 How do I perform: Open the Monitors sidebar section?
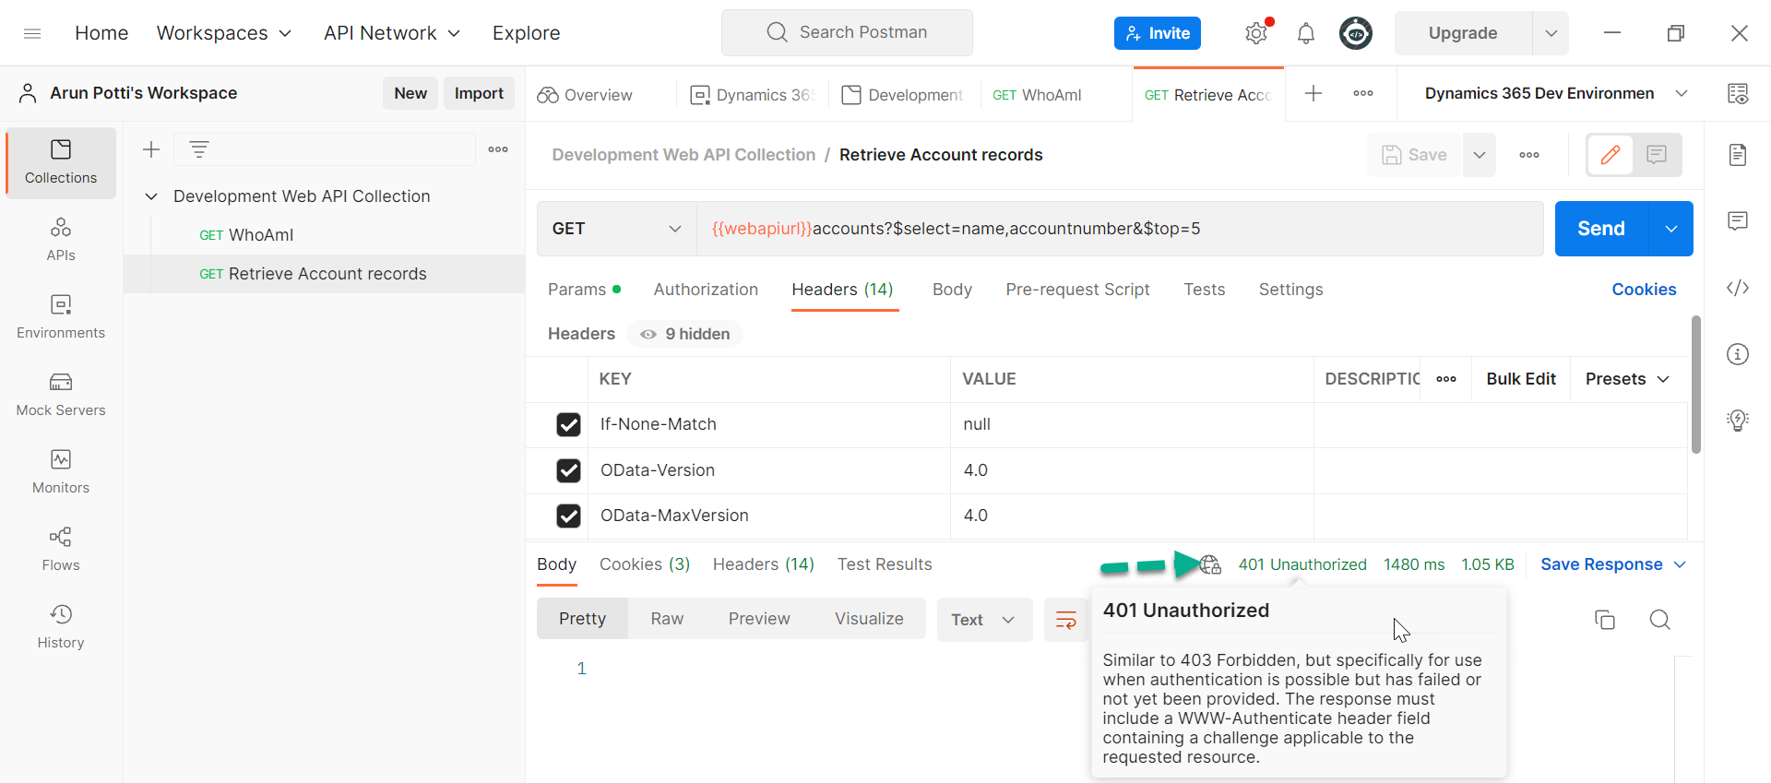tap(61, 472)
